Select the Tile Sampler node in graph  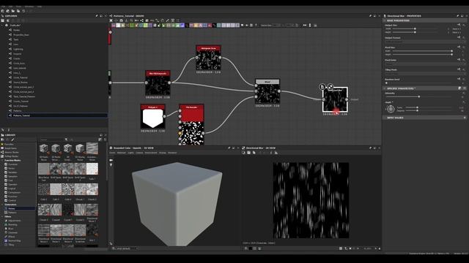pyautogui.click(x=191, y=125)
